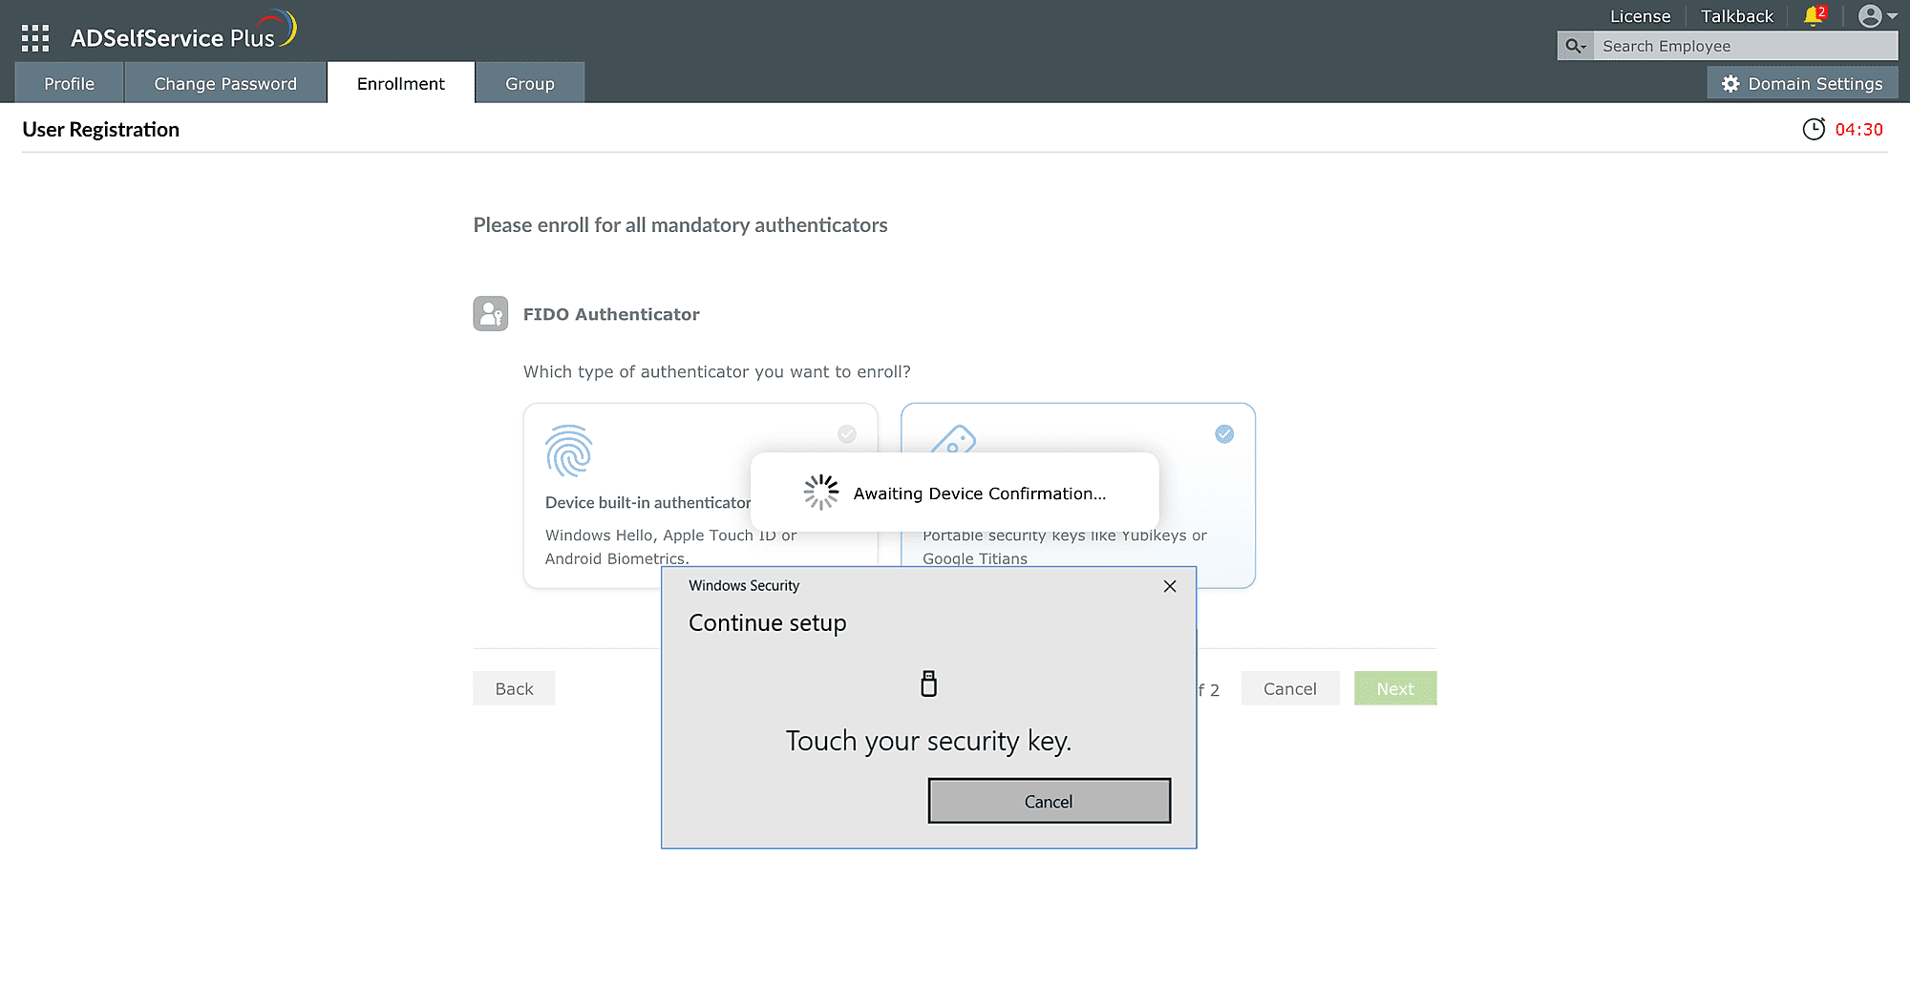Screen dimensions: 1910x987
Task: Click the USB key icon in Windows Security
Action: click(927, 683)
